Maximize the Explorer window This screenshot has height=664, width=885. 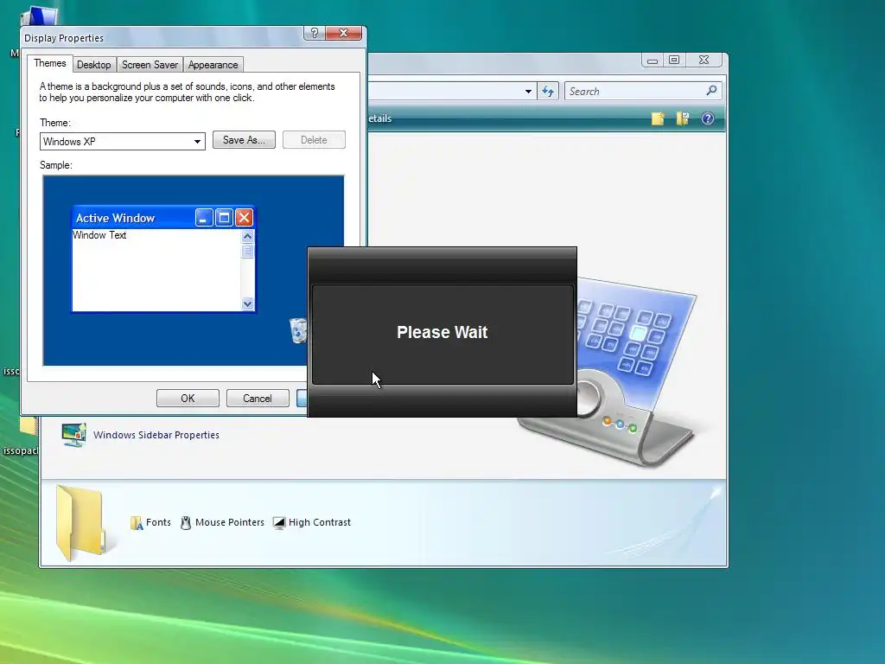click(674, 60)
